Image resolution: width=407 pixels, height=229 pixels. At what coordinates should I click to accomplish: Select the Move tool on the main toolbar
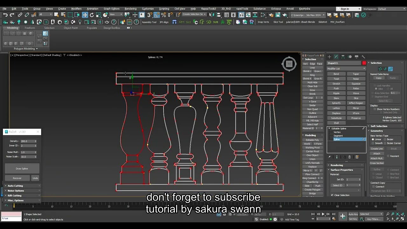click(x=85, y=15)
